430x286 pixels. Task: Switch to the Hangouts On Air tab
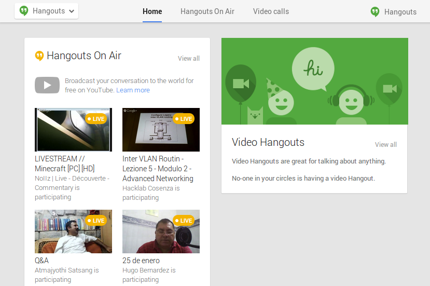tap(207, 11)
